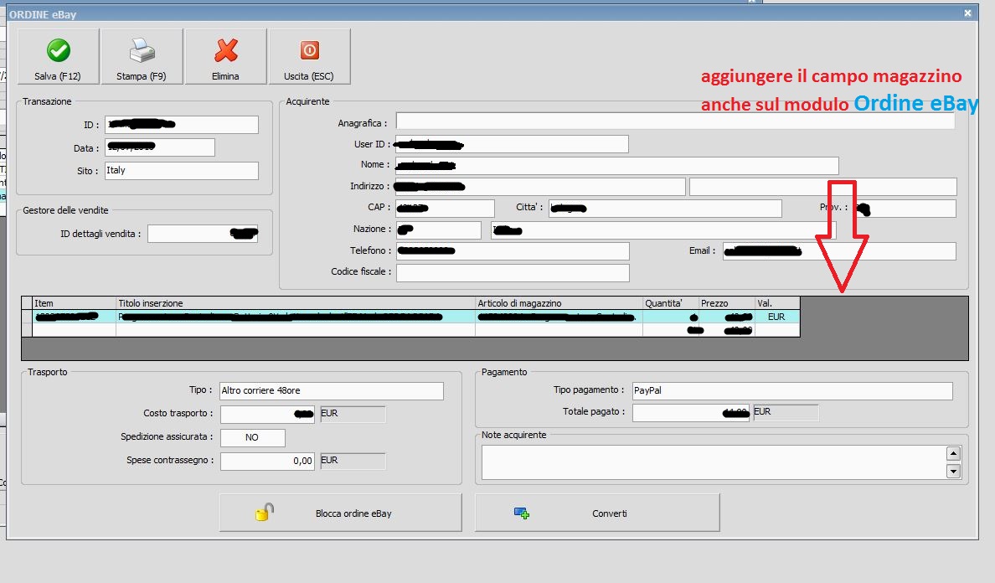Click the Prezzo column header
Image resolution: width=995 pixels, height=583 pixels.
[x=727, y=303]
